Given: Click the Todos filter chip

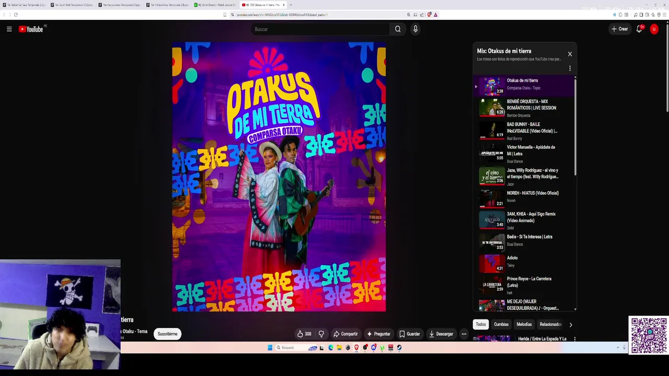Looking at the screenshot, I should [481, 324].
